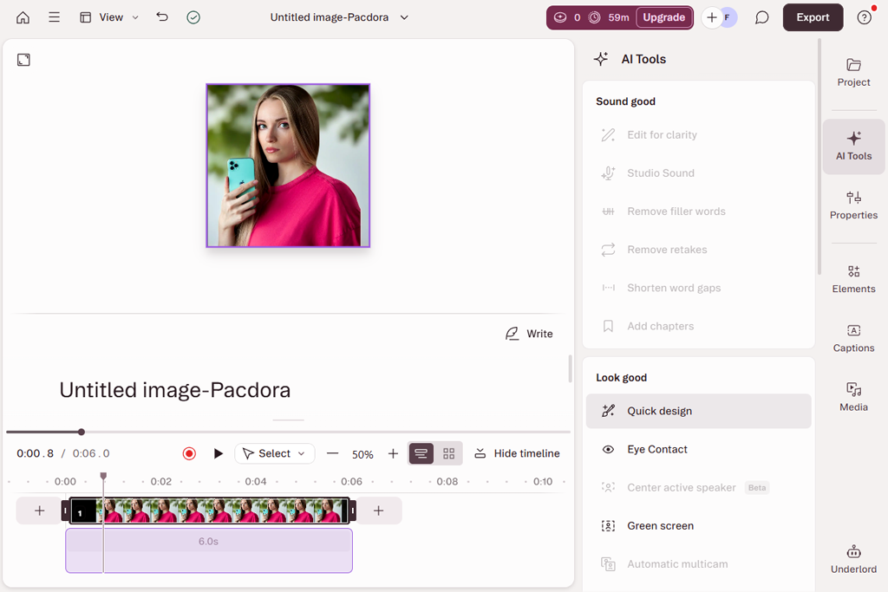
Task: Expand canvas to fullscreen icon
Action: (23, 60)
